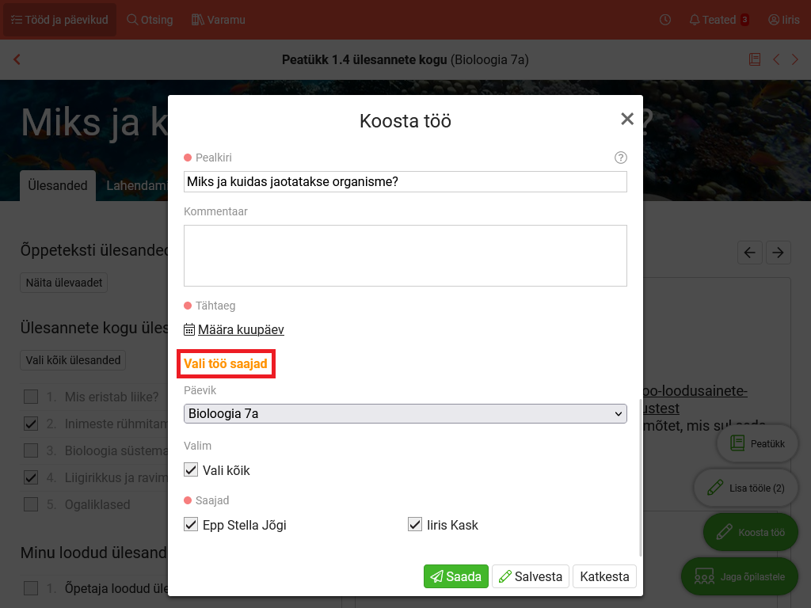Close the Koosta töö dialog

(627, 120)
